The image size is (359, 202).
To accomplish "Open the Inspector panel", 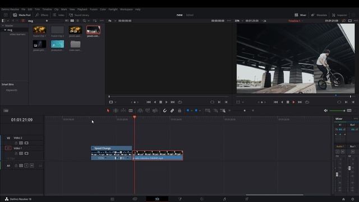I will [x=339, y=15].
